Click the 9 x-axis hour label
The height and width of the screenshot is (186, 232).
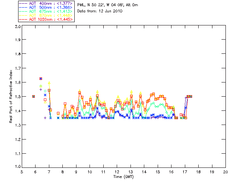(76, 172)
